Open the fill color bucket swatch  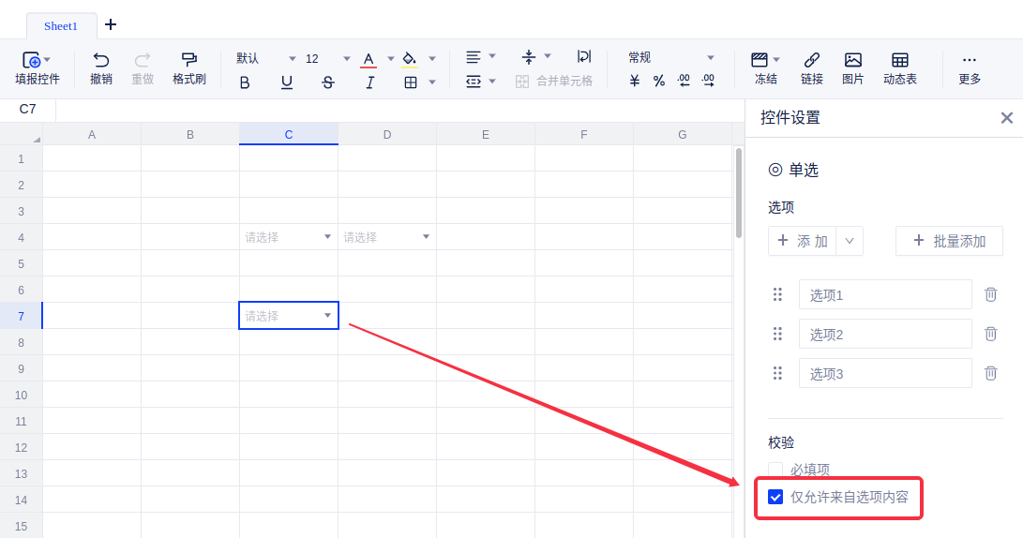point(410,59)
